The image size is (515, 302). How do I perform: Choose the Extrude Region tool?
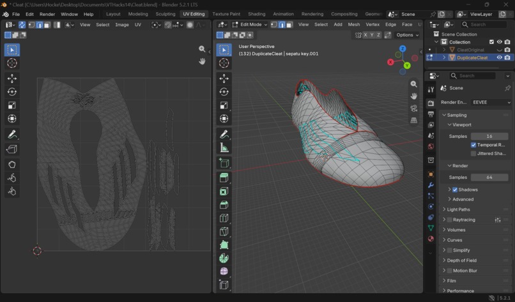224,177
